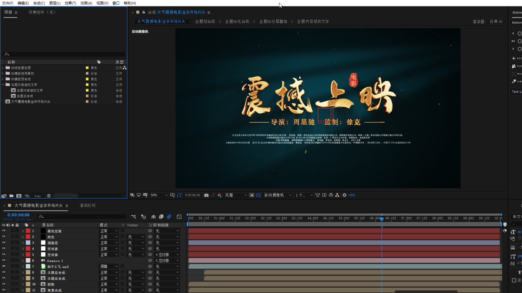This screenshot has height=293, width=522.
Task: Open composition flowchart from viewer bar
Action: 337,195
